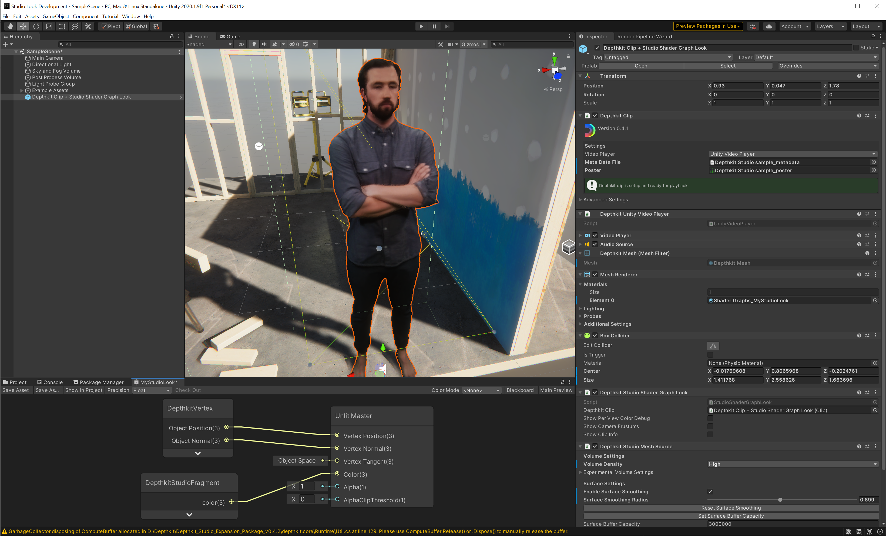Select the Rotate tool
886x536 pixels.
click(x=36, y=26)
